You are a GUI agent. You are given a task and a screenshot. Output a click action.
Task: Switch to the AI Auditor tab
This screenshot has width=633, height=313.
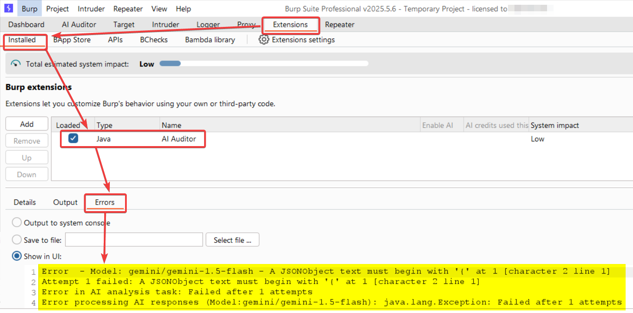point(79,25)
